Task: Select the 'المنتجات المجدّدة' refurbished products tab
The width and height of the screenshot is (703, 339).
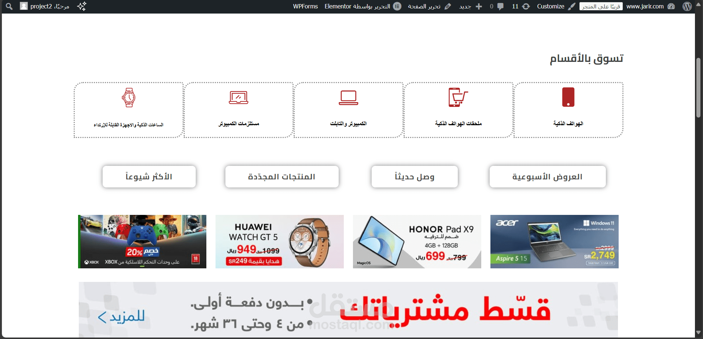Action: point(282,177)
